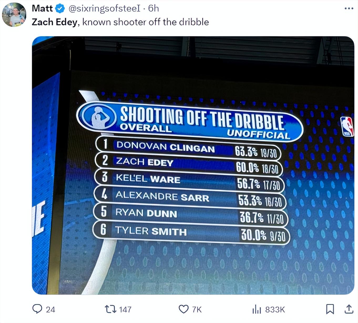Click the 147 reposts count
The width and height of the screenshot is (358, 323).
coord(125,309)
